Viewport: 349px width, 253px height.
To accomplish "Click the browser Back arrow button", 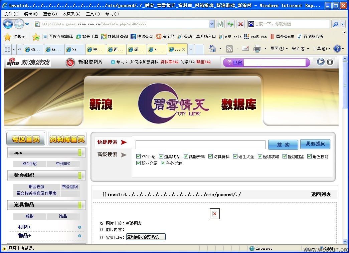I will (x=8, y=24).
